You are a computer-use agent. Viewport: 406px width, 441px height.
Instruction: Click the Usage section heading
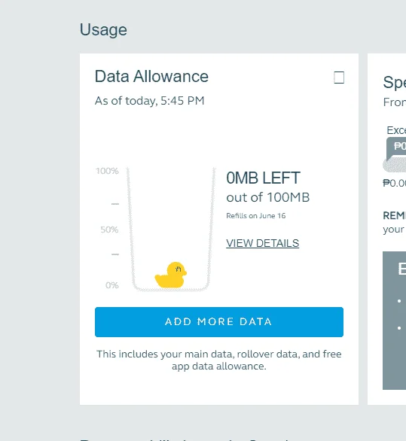[x=103, y=29]
